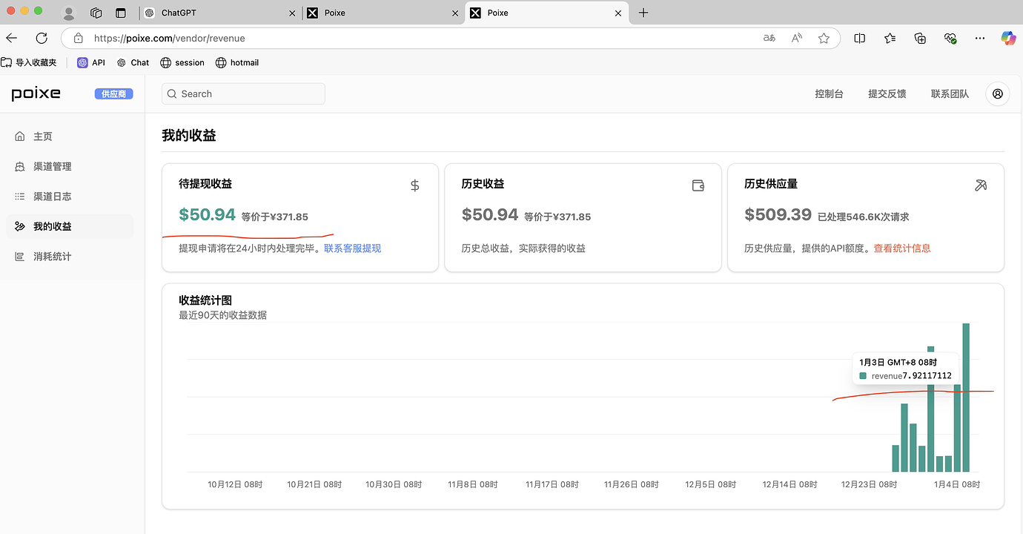Click the read aloud icon

tap(797, 38)
